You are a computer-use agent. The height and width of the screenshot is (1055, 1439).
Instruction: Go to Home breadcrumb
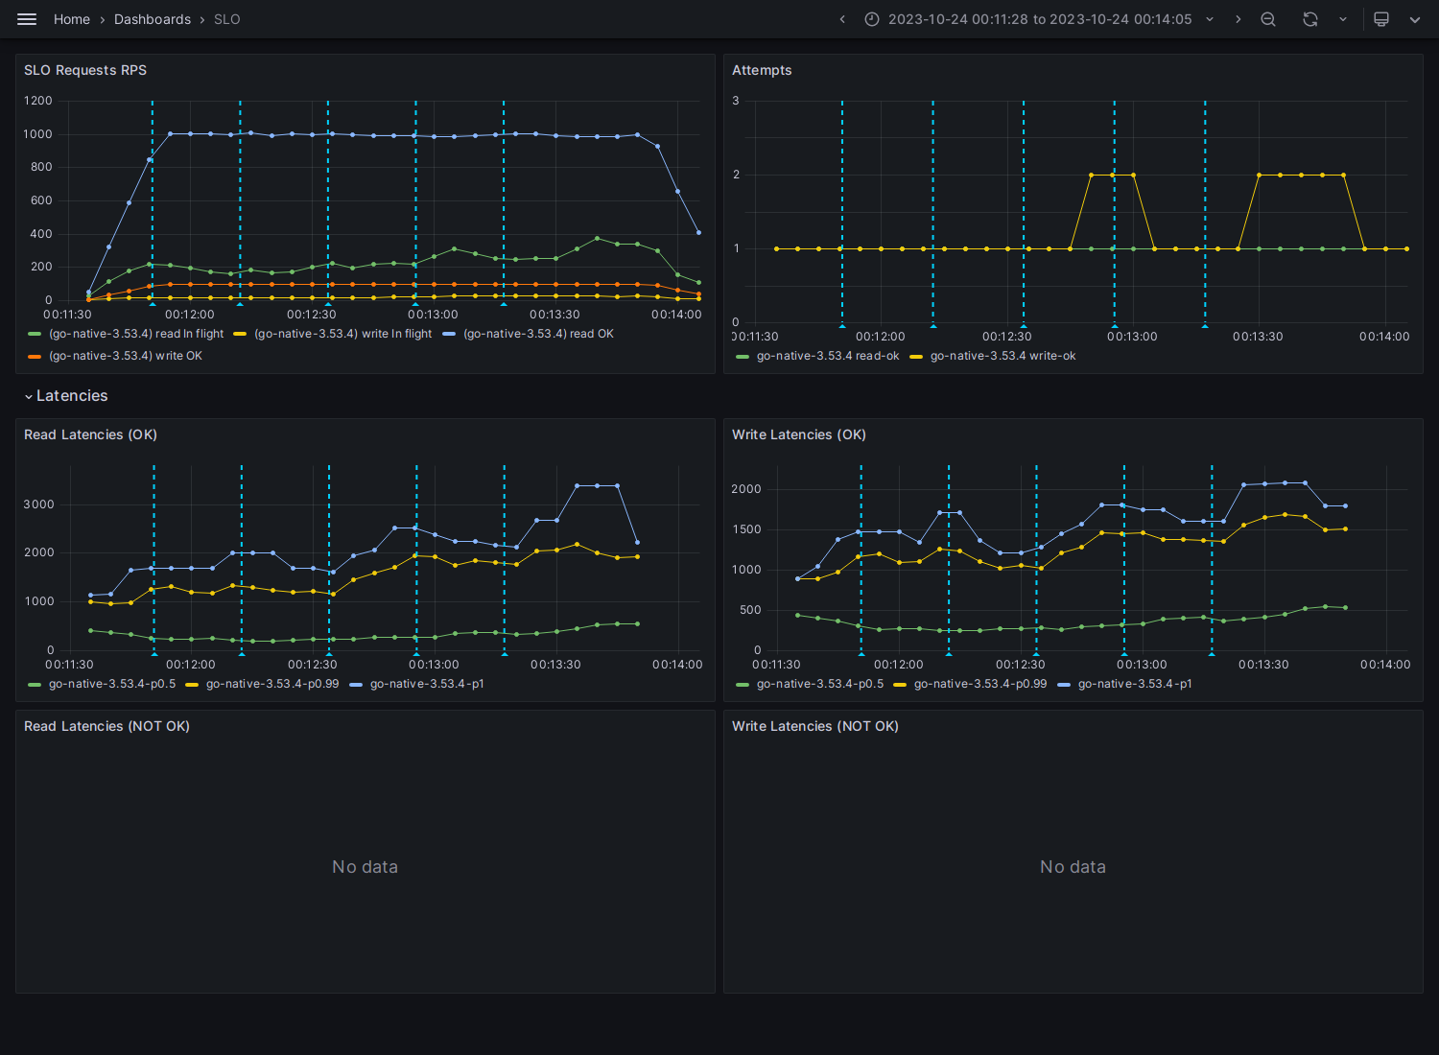pyautogui.click(x=72, y=19)
